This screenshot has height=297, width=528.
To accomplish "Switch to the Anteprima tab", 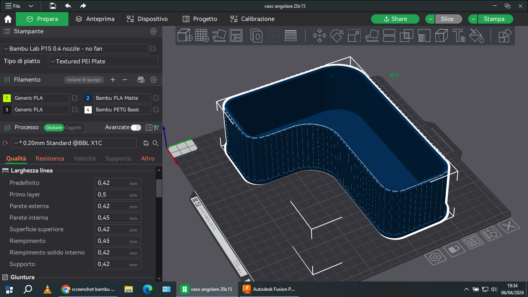I will pyautogui.click(x=95, y=19).
